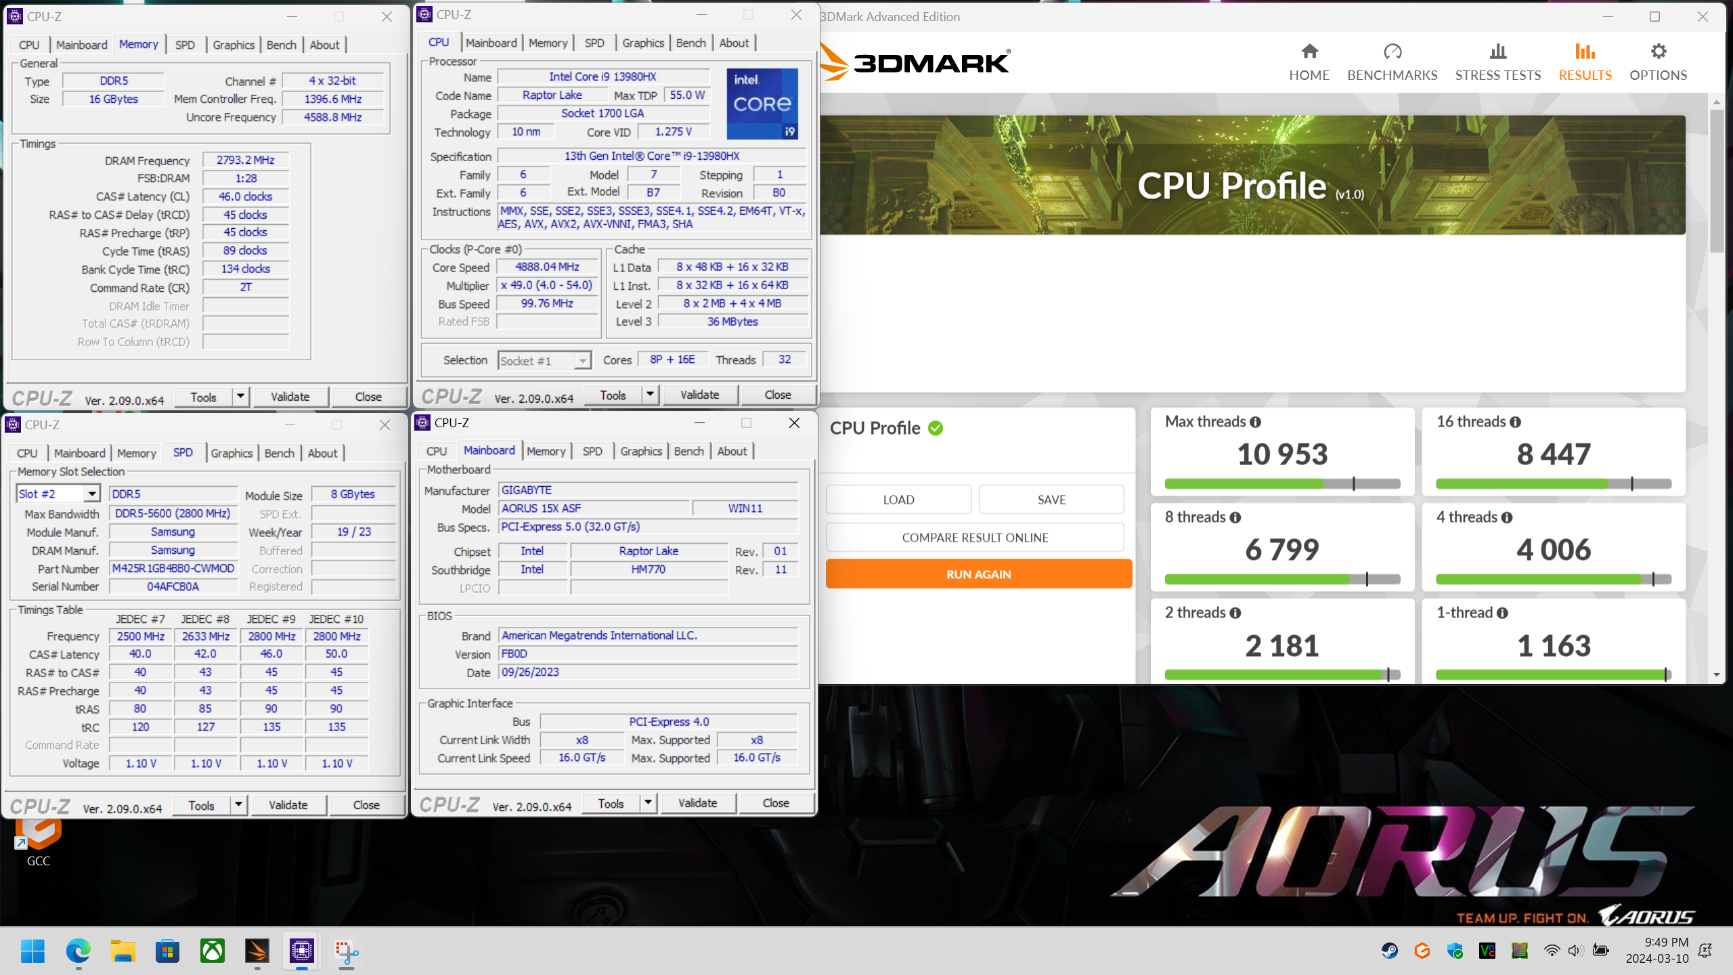Image resolution: width=1733 pixels, height=975 pixels.
Task: Open the Windows Start menu
Action: pos(32,951)
